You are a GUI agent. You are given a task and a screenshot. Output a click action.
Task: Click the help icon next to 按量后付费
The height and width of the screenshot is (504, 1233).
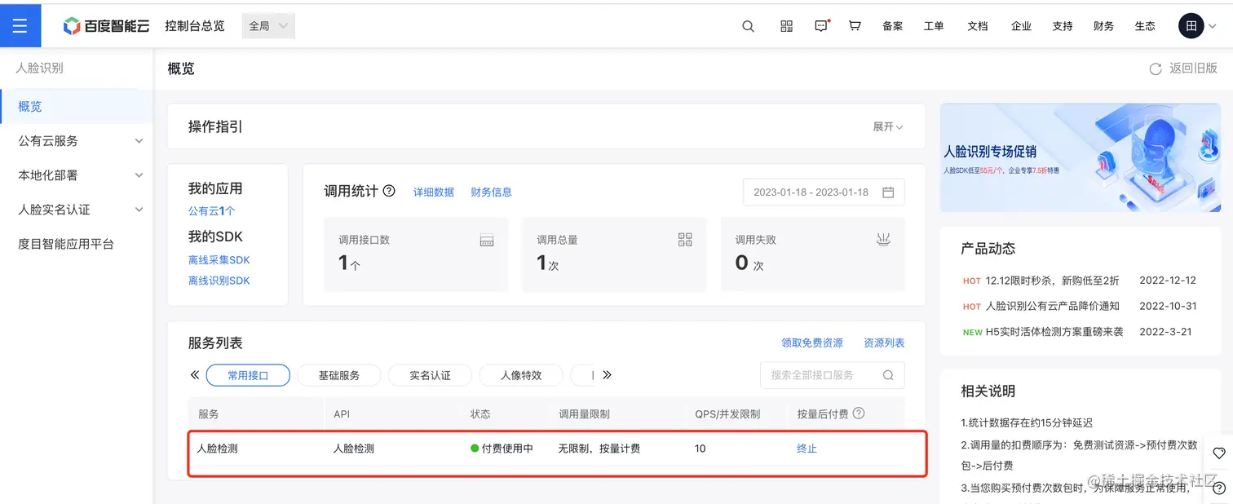tap(859, 413)
